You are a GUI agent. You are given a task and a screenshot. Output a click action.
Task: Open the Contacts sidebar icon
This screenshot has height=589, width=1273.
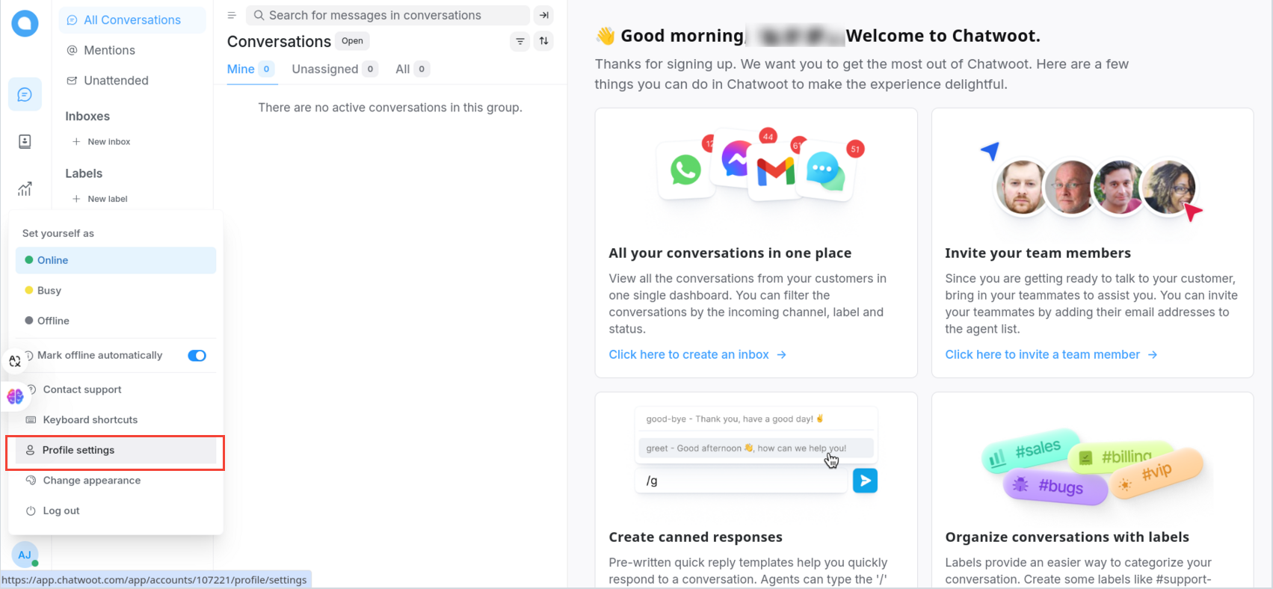25,141
